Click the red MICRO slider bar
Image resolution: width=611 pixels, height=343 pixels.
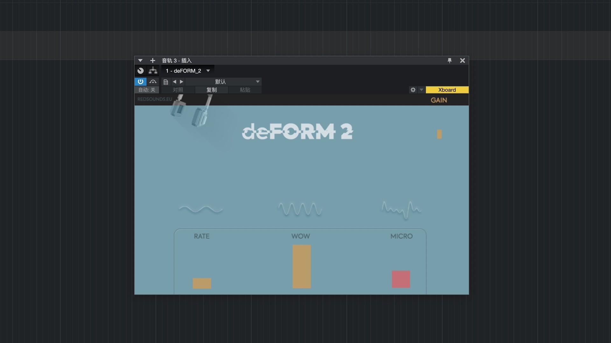click(x=401, y=279)
